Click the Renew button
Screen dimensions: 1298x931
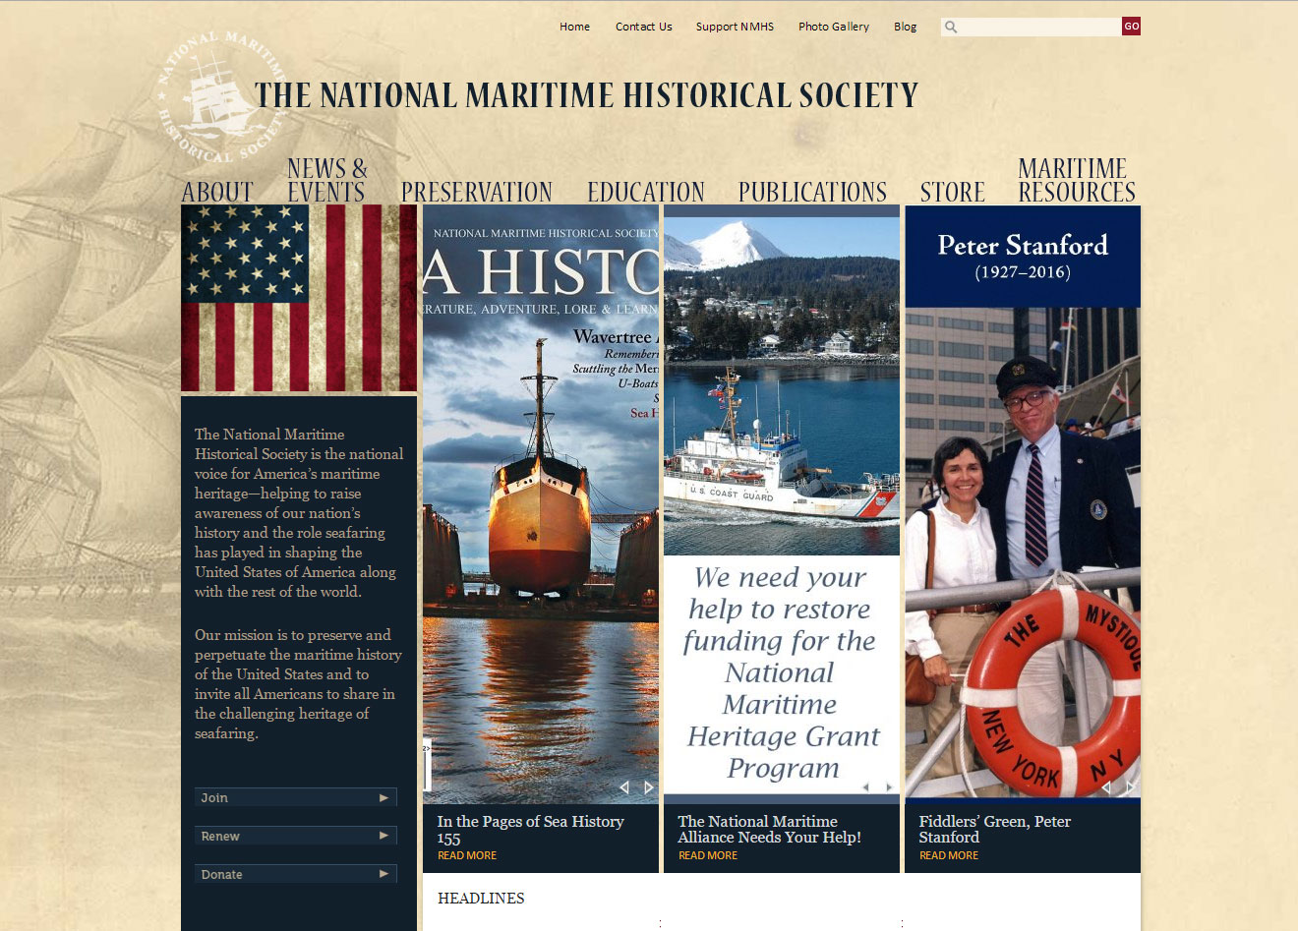pyautogui.click(x=296, y=836)
